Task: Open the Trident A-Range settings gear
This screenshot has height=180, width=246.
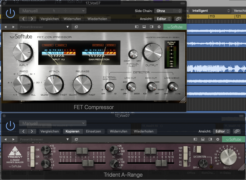Action: [x=218, y=139]
